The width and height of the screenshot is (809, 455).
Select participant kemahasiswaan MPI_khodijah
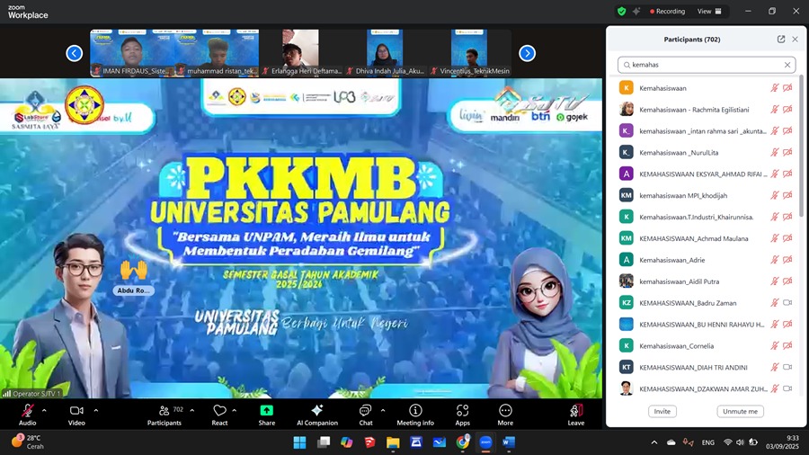click(x=705, y=195)
